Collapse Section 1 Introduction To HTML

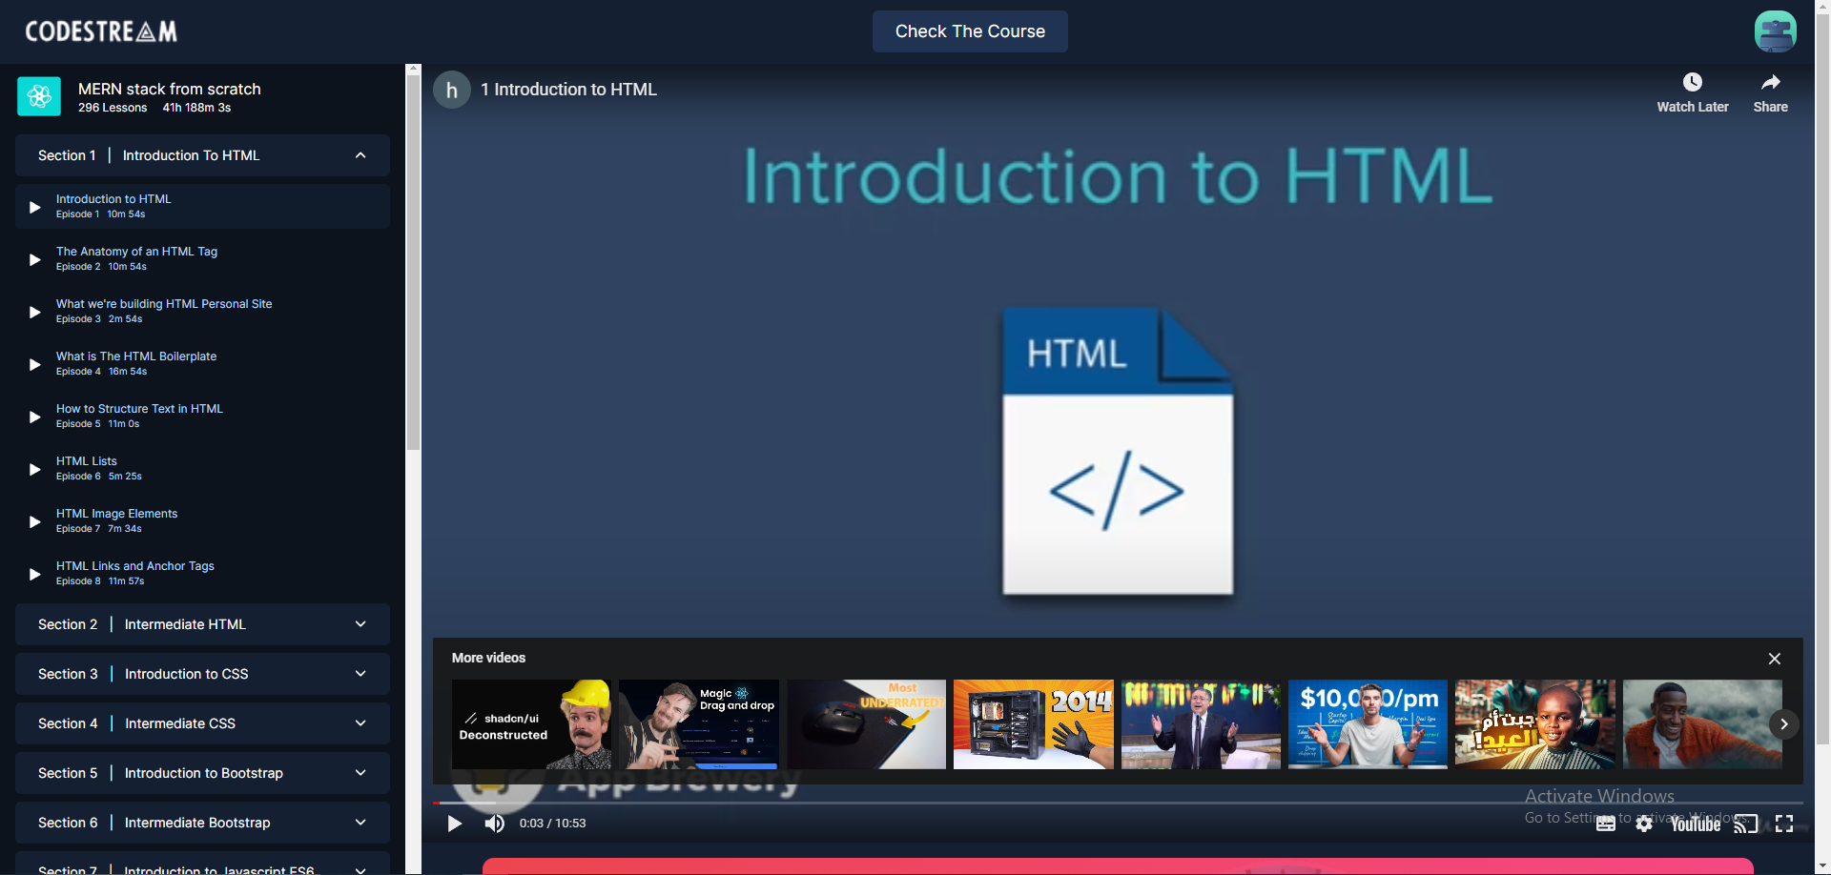coord(360,155)
